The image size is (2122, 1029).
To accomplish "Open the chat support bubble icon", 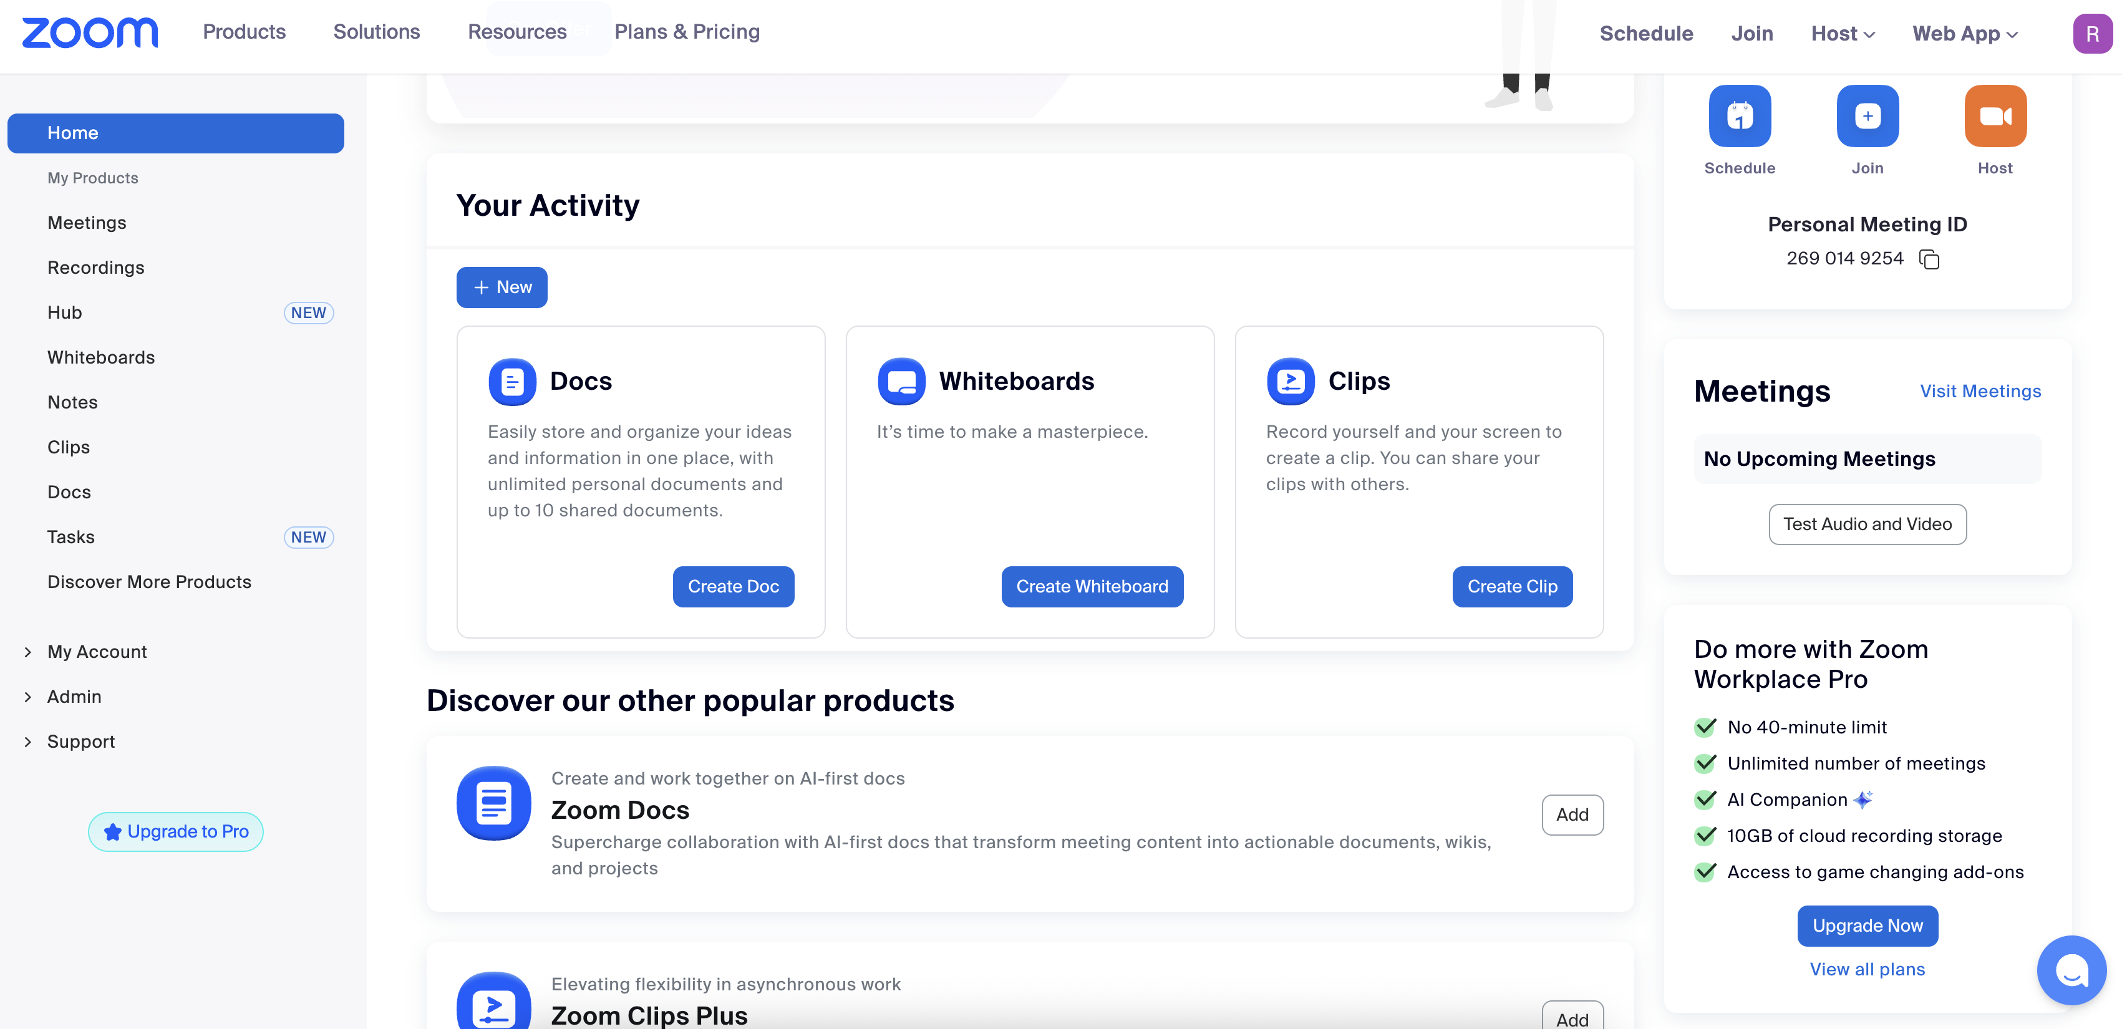I will (2071, 970).
